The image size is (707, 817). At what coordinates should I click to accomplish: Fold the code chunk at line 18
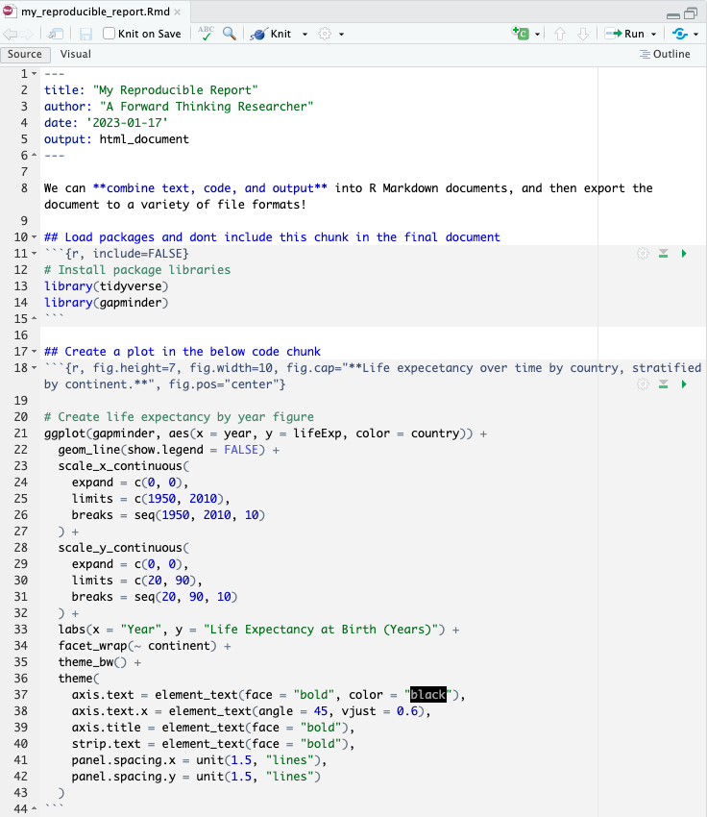(35, 368)
